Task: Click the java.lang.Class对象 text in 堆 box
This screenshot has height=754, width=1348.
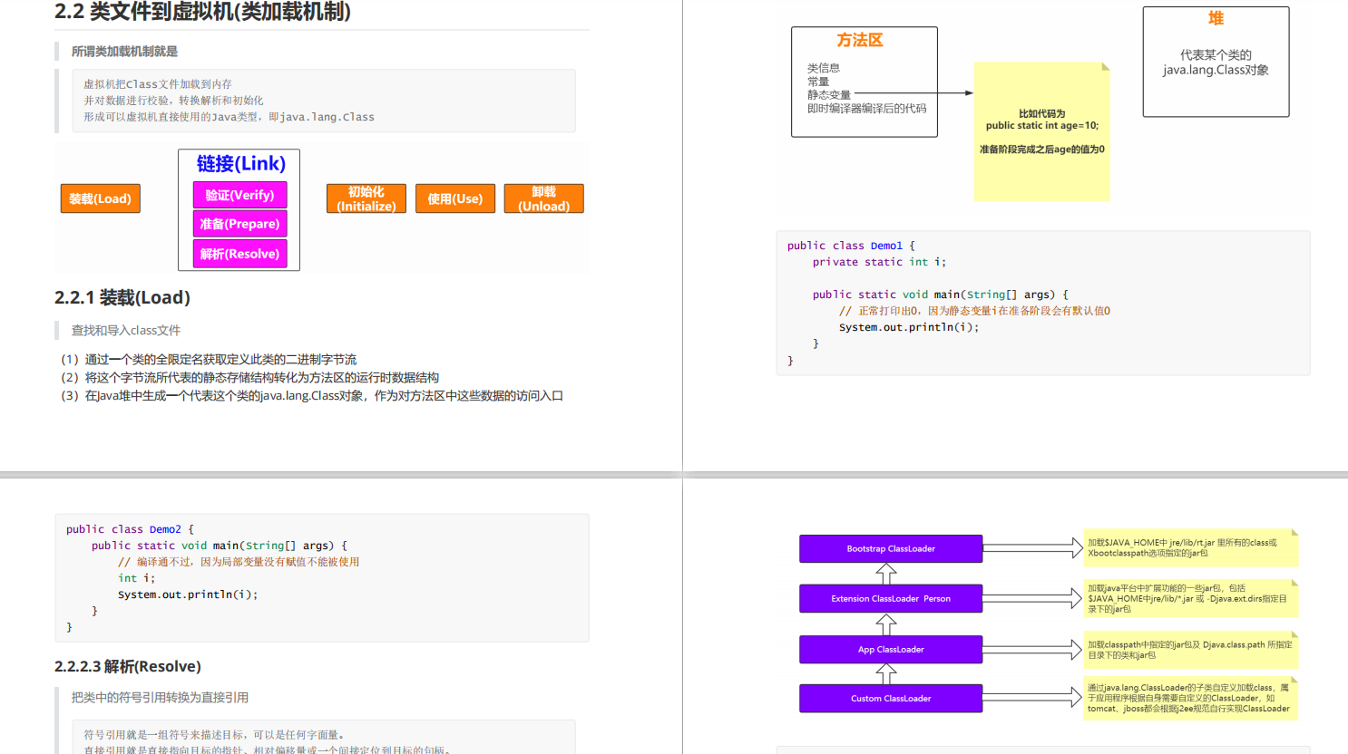Action: pos(1216,70)
